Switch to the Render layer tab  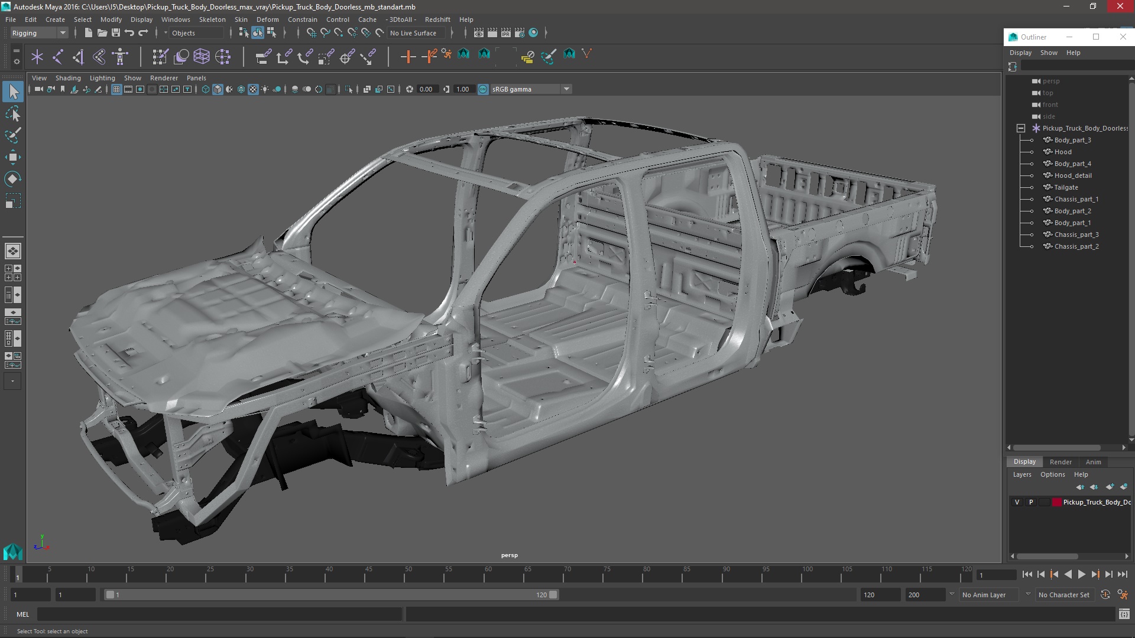(x=1061, y=462)
